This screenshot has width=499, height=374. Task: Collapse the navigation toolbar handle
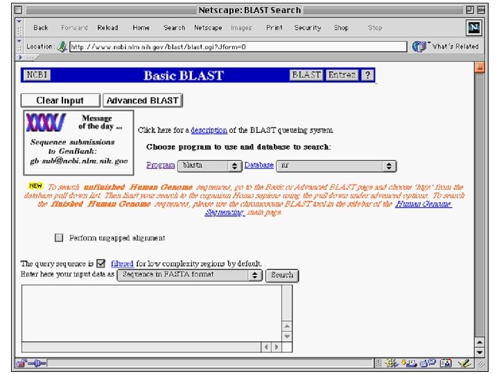coord(19,28)
